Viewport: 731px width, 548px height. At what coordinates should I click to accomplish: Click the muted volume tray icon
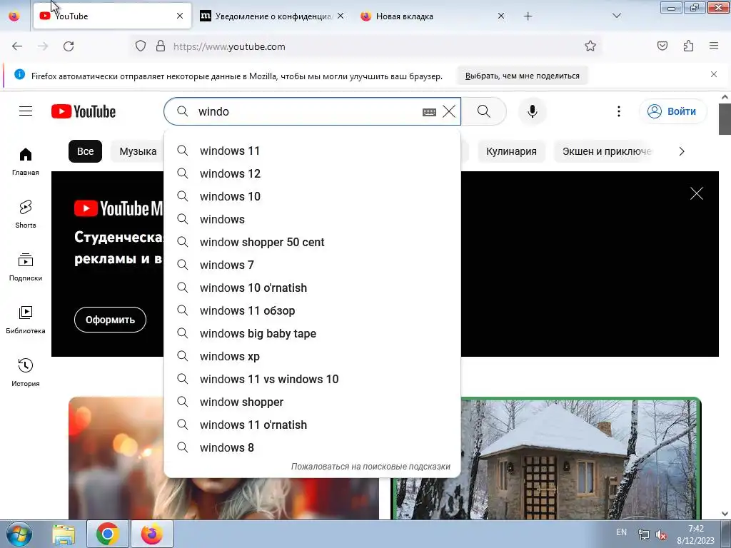[x=661, y=534]
